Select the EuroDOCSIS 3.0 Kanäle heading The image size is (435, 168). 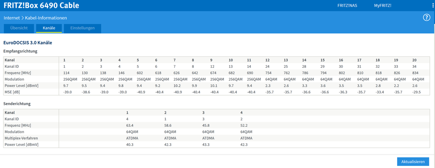(x=28, y=43)
